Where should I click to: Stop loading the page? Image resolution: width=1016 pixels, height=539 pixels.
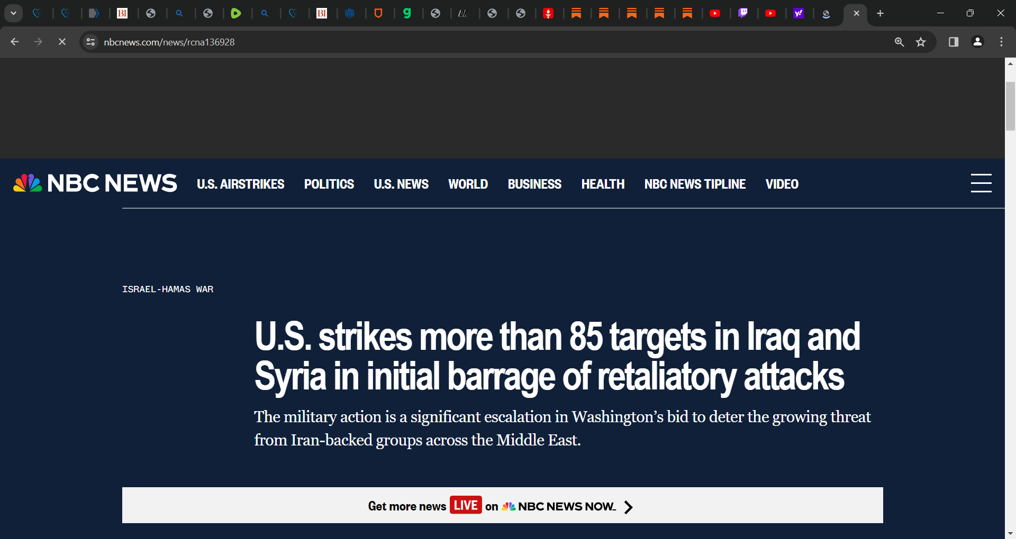(62, 42)
